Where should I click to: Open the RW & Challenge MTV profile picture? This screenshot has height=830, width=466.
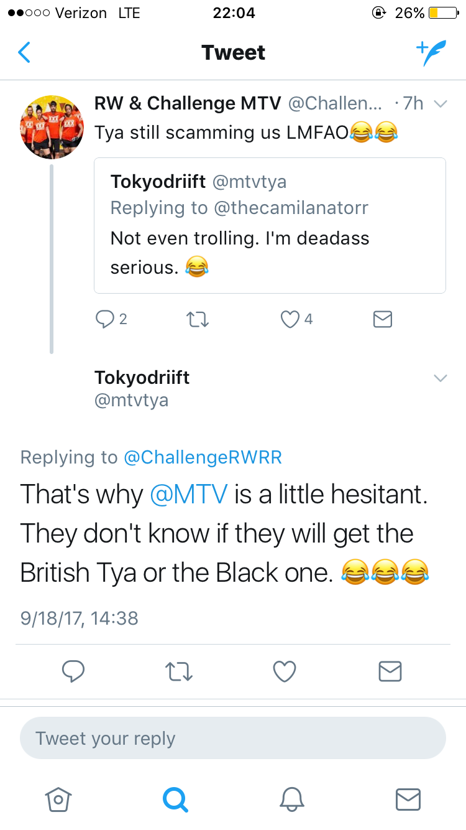coord(52,128)
